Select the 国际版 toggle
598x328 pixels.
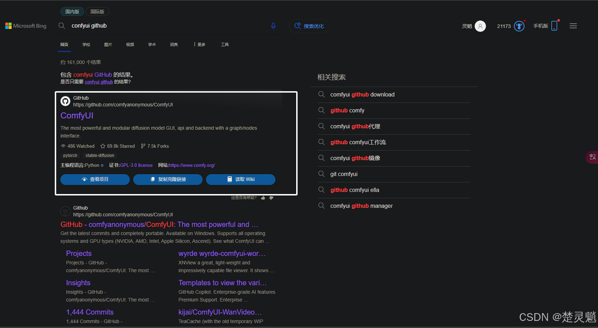pyautogui.click(x=97, y=12)
